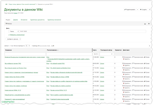This screenshot has height=105, width=153.
Task: Click the Редактировать button
Action: (130, 9)
